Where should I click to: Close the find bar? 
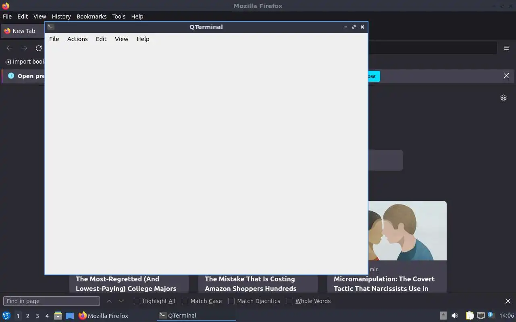click(508, 301)
